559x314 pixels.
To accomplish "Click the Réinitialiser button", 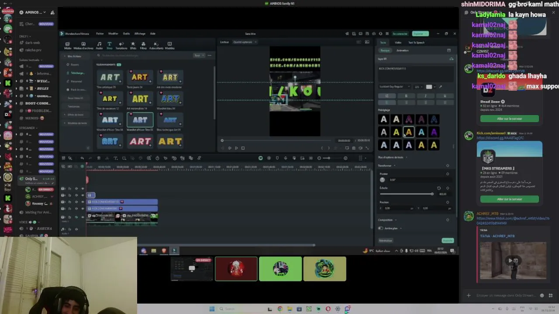I will click(386, 241).
